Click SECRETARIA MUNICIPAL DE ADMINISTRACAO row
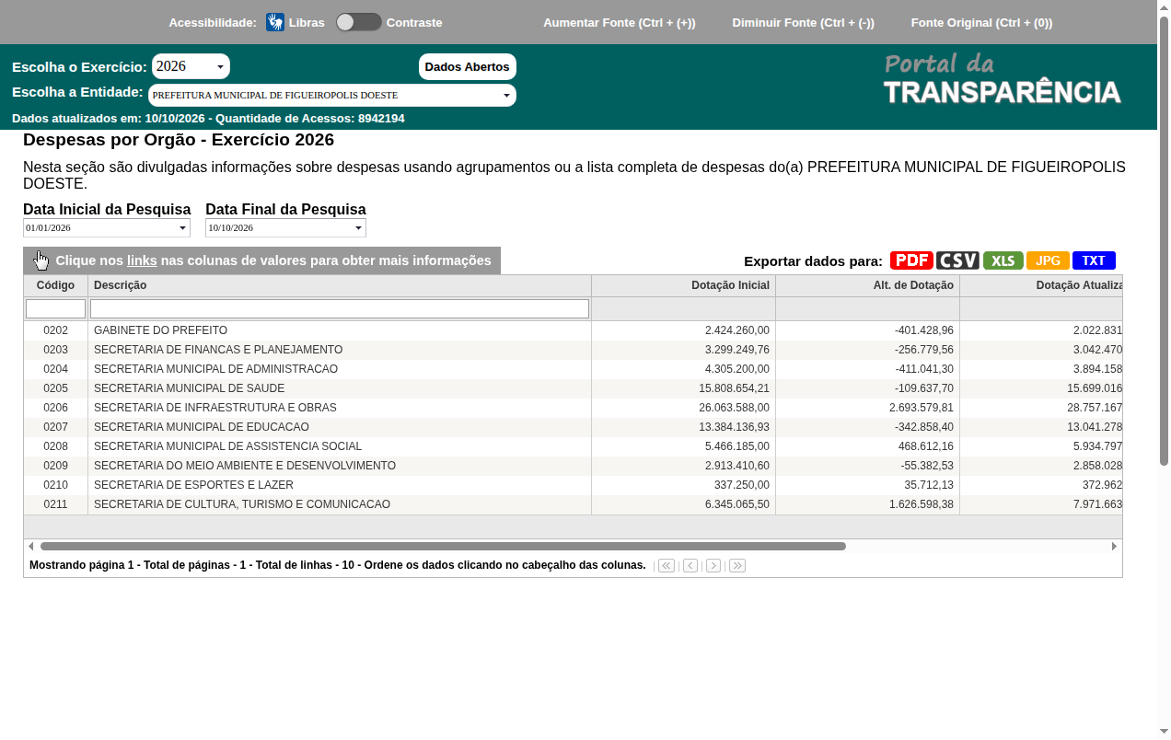This screenshot has height=740, width=1171. coord(573,369)
